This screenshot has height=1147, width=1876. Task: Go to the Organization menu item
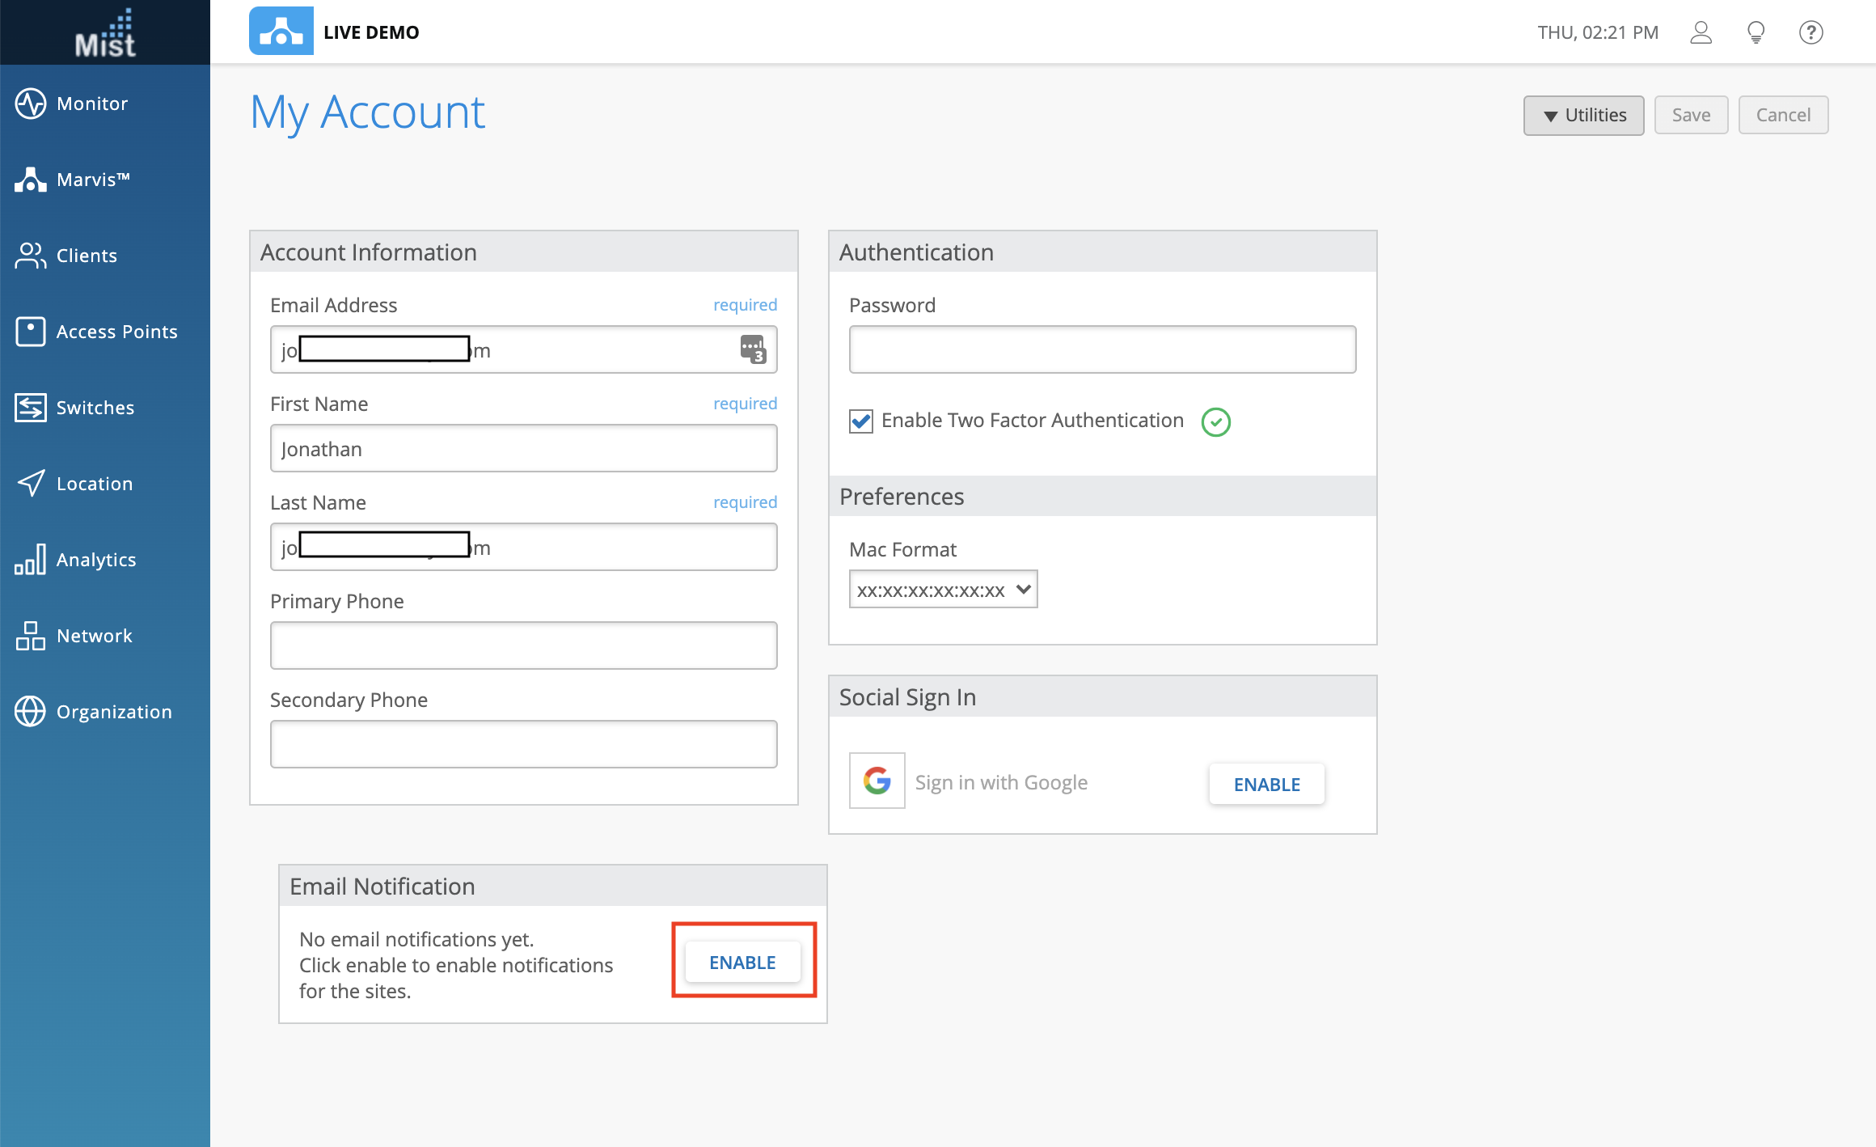coord(113,712)
